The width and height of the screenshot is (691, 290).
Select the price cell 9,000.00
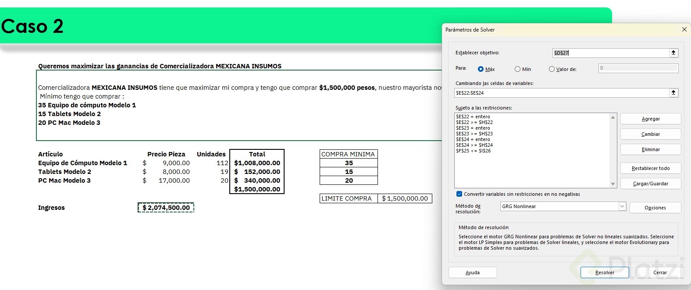pos(166,163)
